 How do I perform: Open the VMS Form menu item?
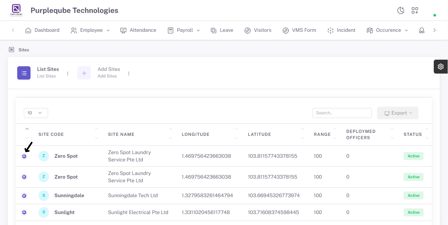tap(299, 30)
